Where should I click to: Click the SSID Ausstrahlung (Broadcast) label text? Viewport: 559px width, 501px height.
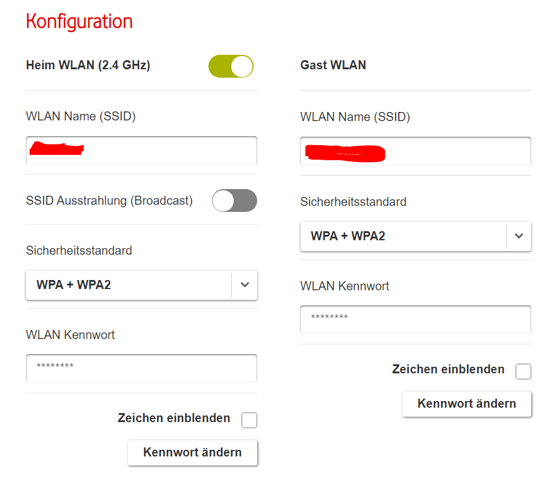coord(109,201)
